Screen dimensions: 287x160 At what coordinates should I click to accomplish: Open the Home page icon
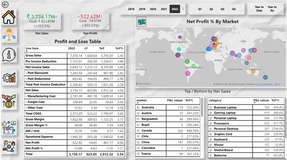[8, 17]
